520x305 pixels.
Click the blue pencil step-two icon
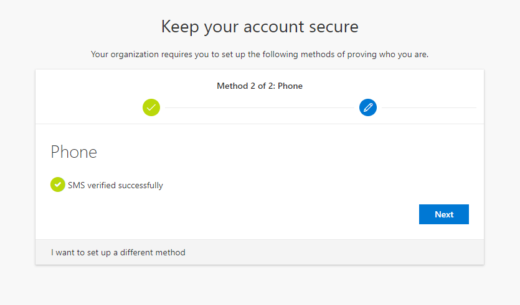tap(368, 107)
